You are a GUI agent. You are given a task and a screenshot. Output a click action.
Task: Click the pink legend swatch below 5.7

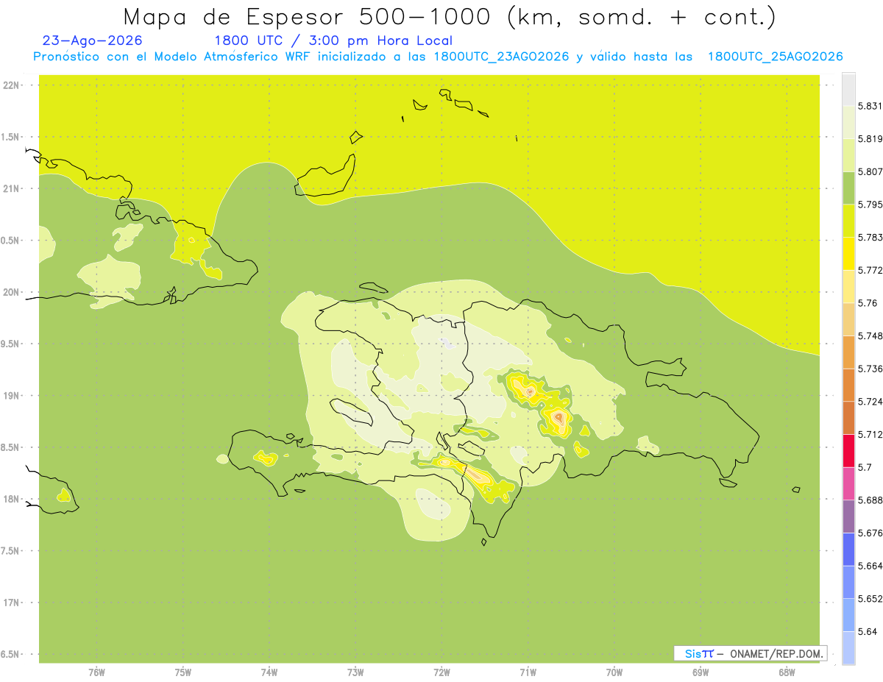[x=848, y=483]
